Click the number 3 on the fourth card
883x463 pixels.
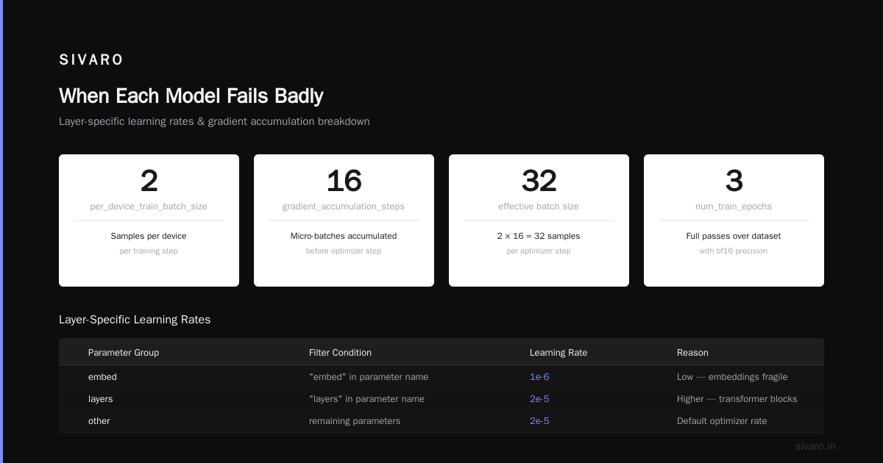click(x=734, y=181)
